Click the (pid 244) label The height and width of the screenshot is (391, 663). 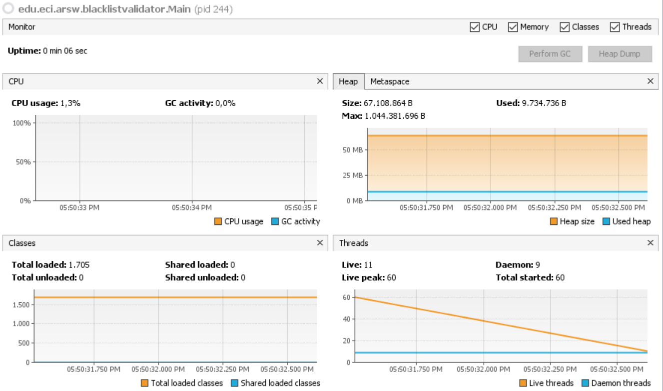coord(213,9)
